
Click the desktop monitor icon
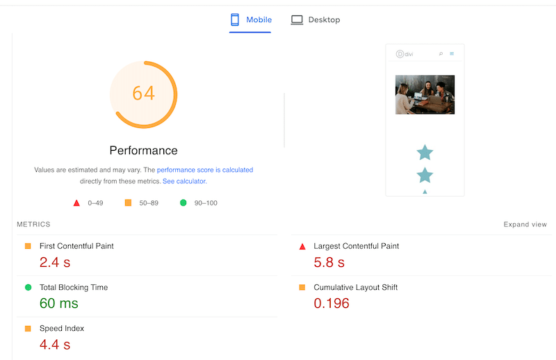[297, 19]
